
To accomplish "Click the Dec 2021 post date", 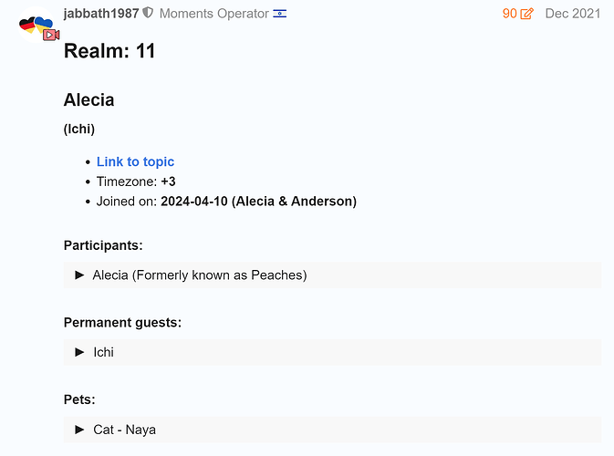I will tap(572, 14).
